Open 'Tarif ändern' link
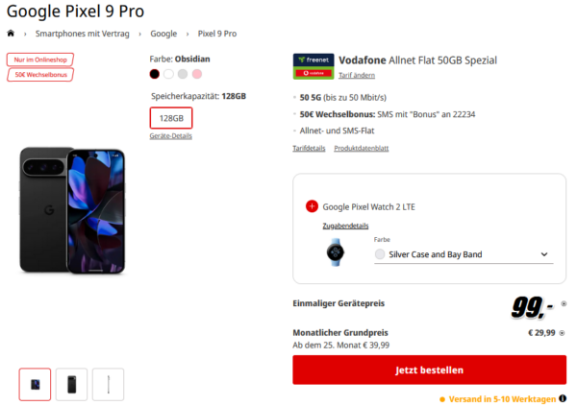The height and width of the screenshot is (406, 577). click(357, 75)
